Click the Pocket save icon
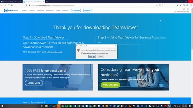193x108 pixels. 160,5
